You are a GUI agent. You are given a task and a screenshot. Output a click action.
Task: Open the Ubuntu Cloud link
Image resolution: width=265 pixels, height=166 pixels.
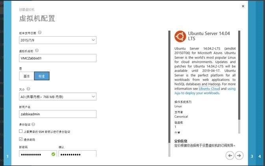(209, 89)
